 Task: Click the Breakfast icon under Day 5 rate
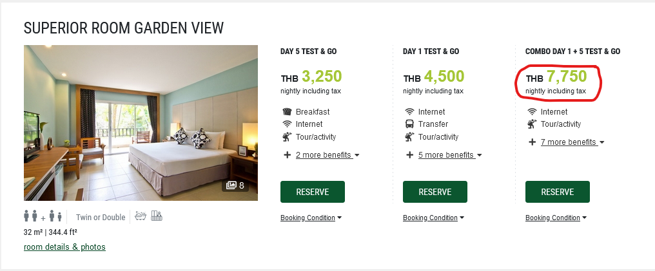point(287,112)
